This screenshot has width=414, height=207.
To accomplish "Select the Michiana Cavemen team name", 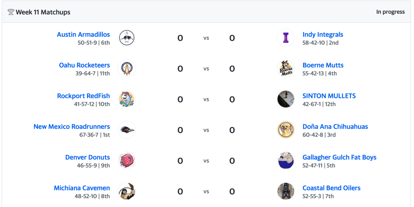I will click(82, 188).
